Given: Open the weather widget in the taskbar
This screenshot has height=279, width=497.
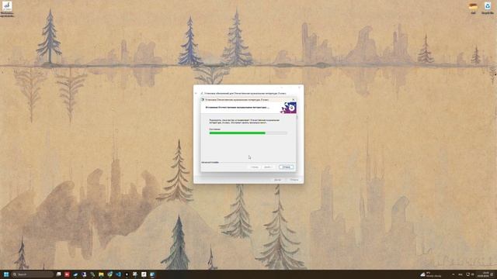Looking at the screenshot, I should pos(431,274).
